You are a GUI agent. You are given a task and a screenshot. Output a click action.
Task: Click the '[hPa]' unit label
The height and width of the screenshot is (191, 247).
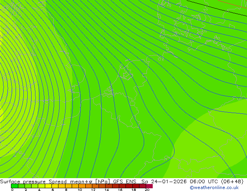[103, 182]
